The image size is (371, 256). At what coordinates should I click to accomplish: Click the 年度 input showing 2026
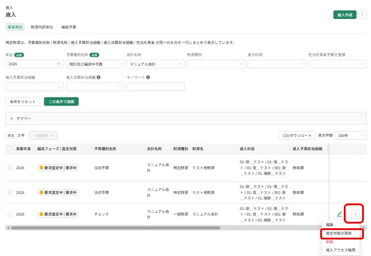[34, 64]
